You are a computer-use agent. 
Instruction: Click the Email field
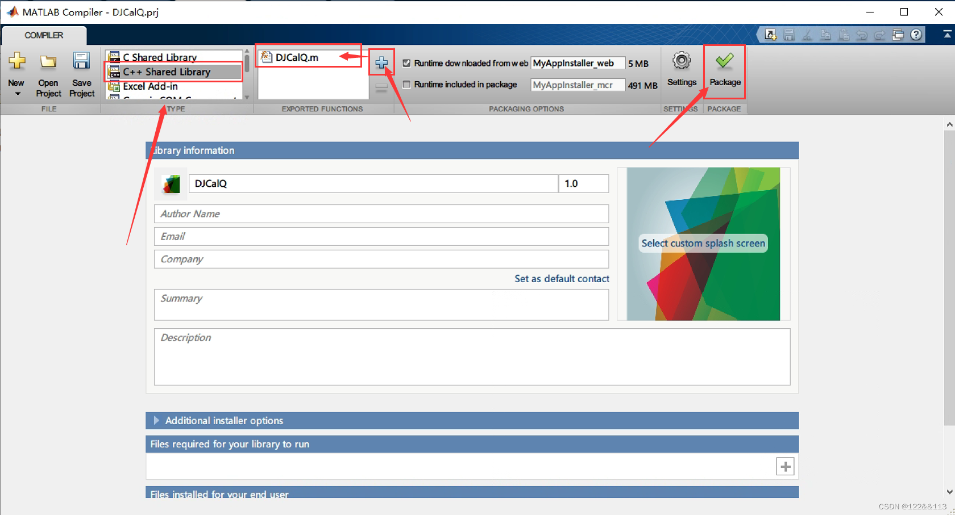point(381,237)
